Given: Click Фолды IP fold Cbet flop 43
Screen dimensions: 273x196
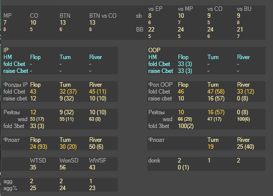Looking at the screenshot, I should click(33, 92).
